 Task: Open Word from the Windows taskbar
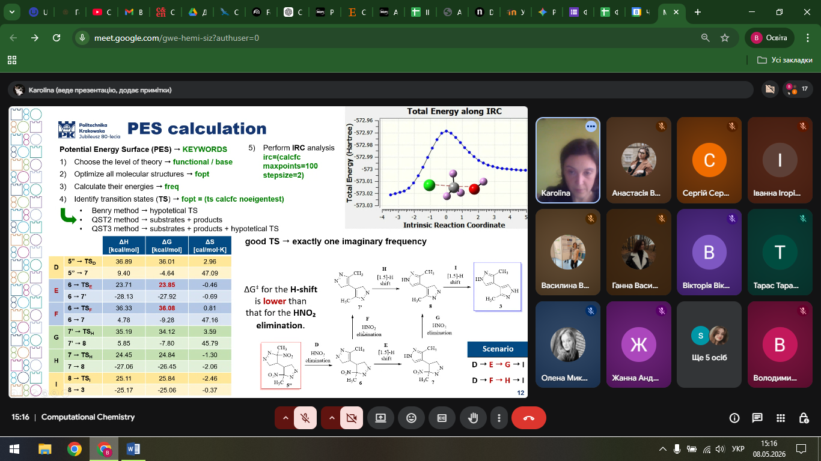(x=133, y=448)
